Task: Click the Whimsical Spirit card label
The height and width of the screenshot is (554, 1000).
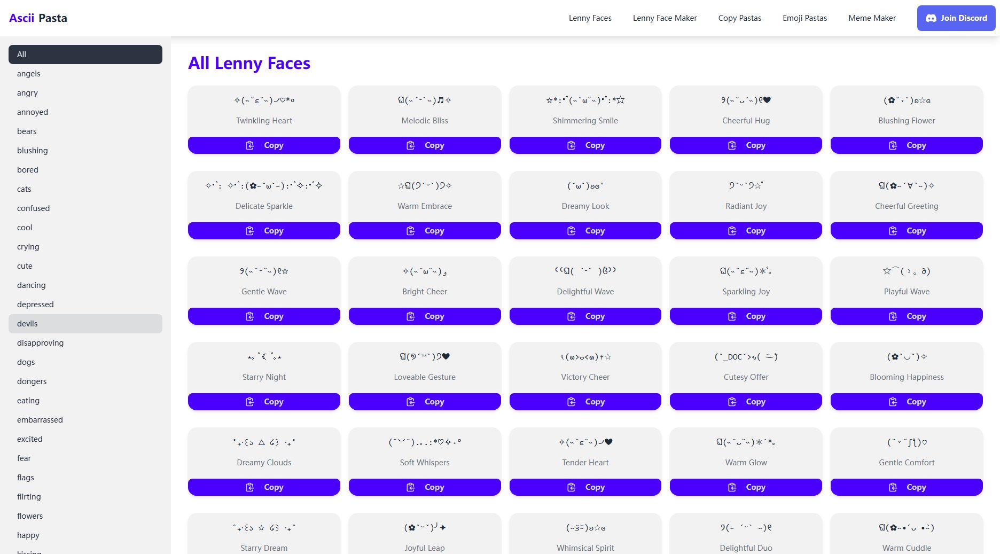Action: pyautogui.click(x=585, y=548)
